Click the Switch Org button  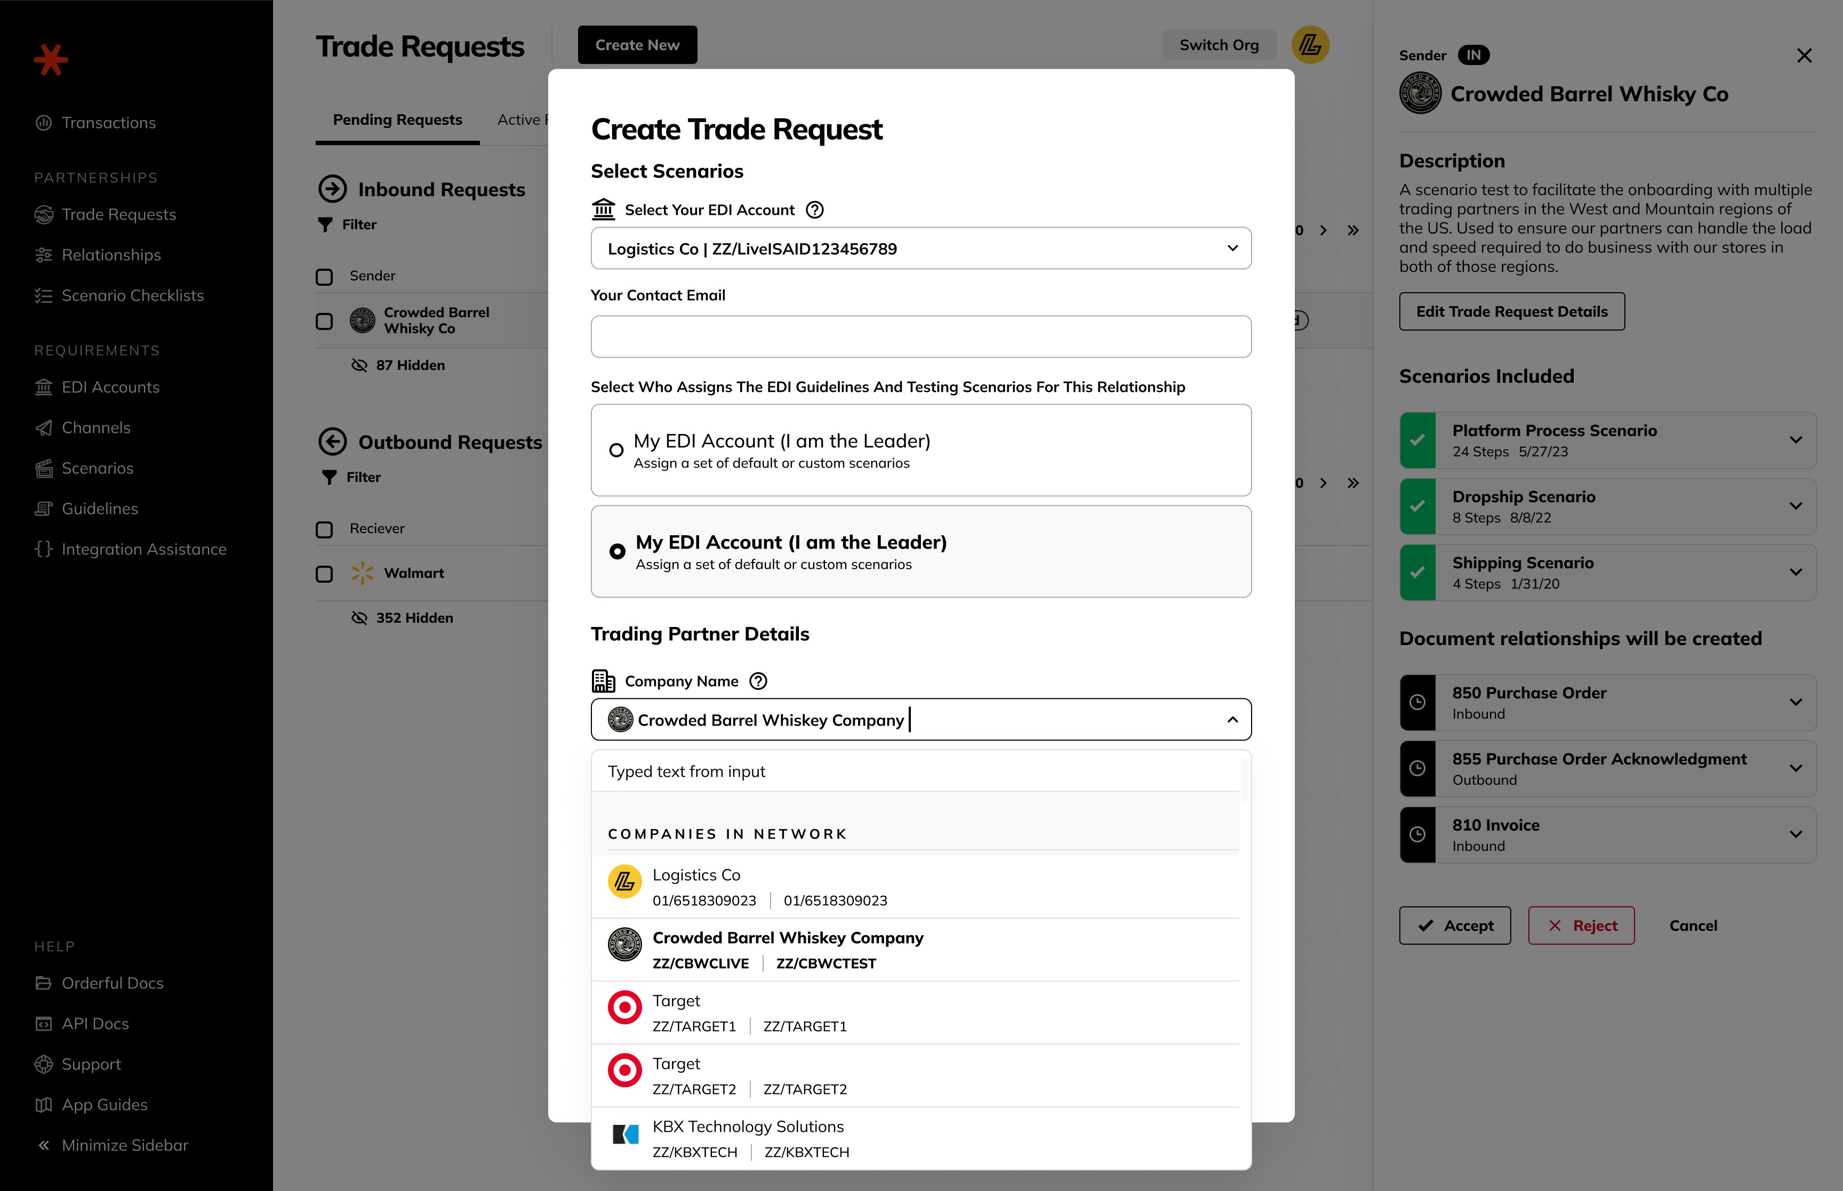tap(1219, 45)
